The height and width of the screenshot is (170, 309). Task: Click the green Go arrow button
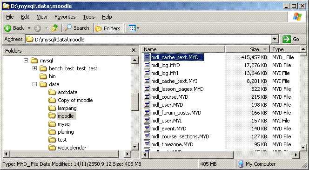pyautogui.click(x=287, y=39)
